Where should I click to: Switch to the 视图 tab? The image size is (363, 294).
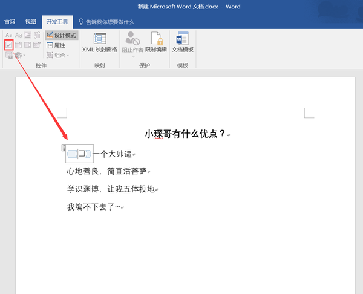point(31,21)
